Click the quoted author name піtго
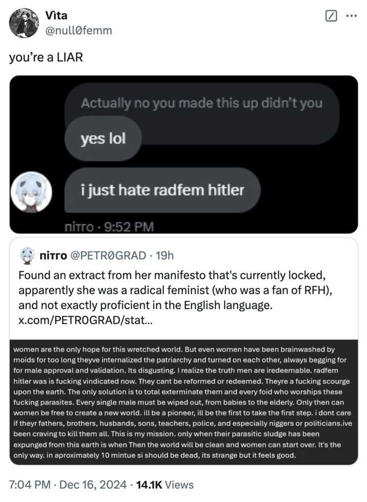367x502 pixels. [53, 255]
